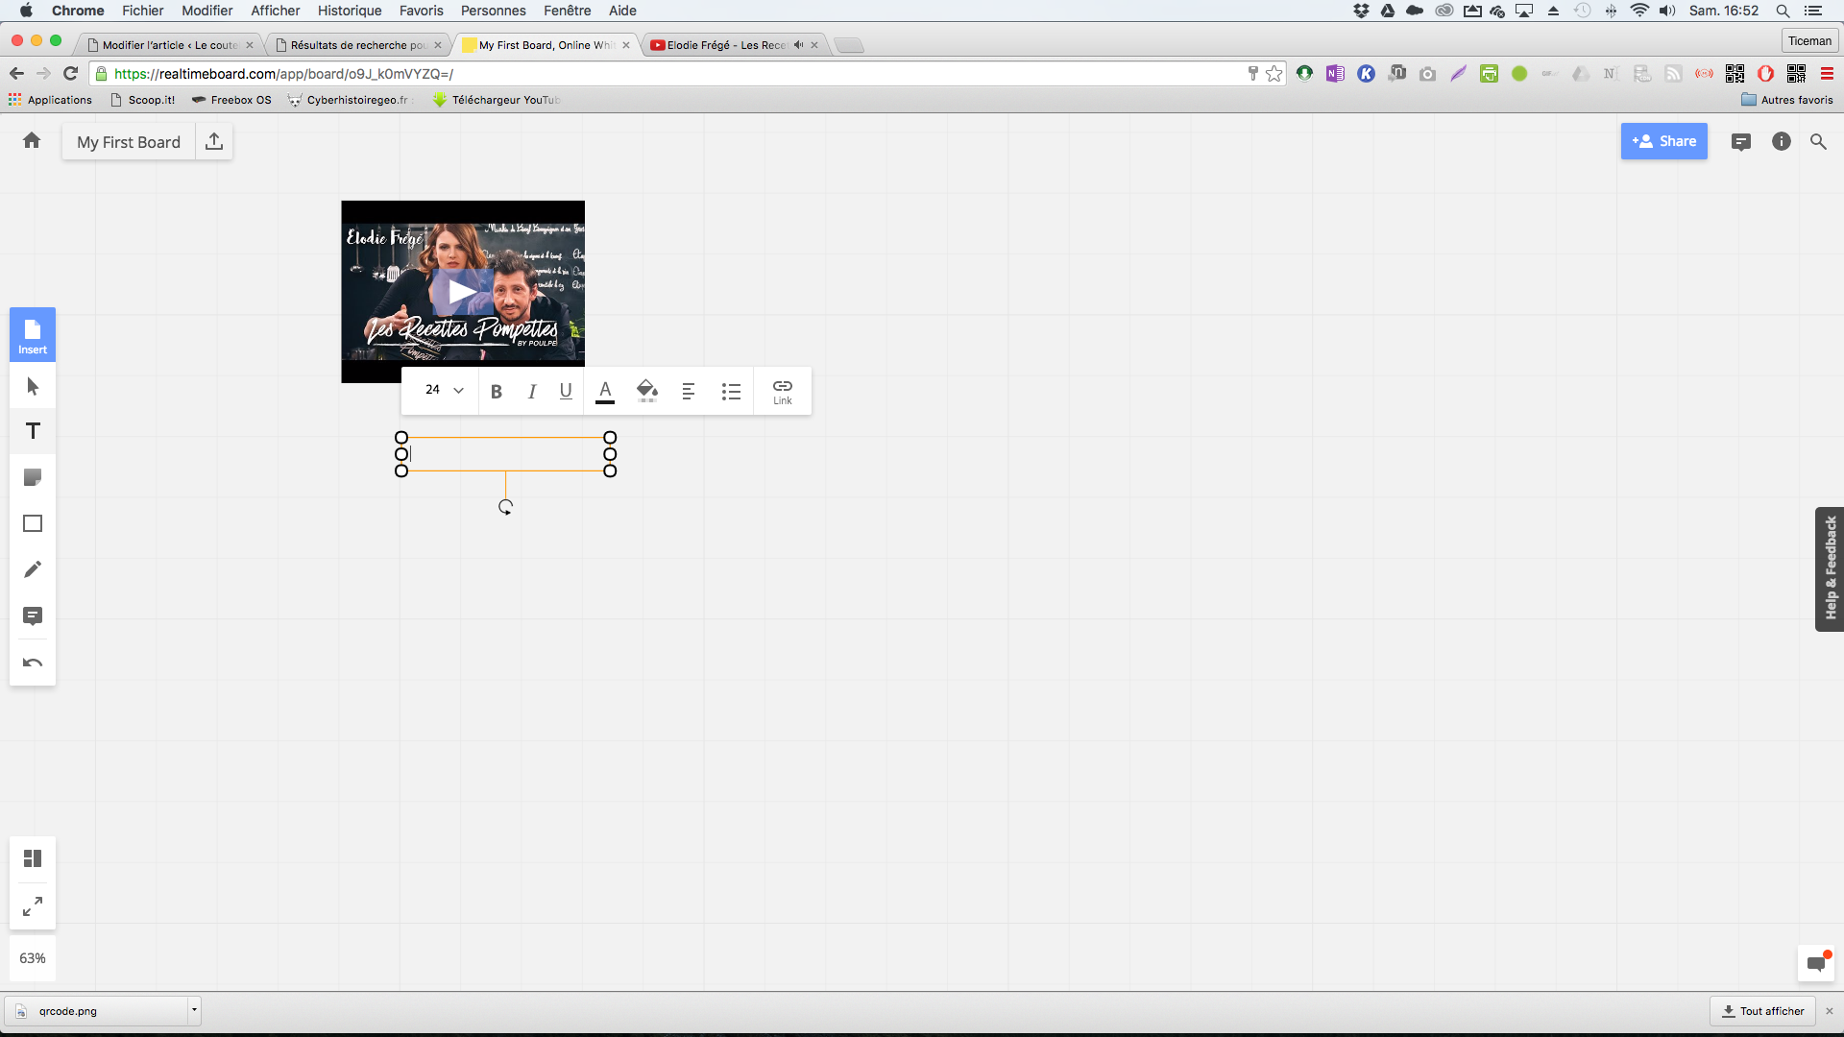Click the export board upload icon
The image size is (1844, 1037).
[x=214, y=141]
